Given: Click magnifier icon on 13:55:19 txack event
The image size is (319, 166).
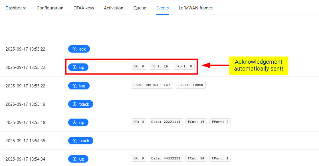Looking at the screenshot, I should [x=75, y=104].
